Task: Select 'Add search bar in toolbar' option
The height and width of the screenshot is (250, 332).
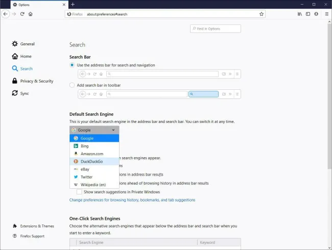Action: [72, 85]
